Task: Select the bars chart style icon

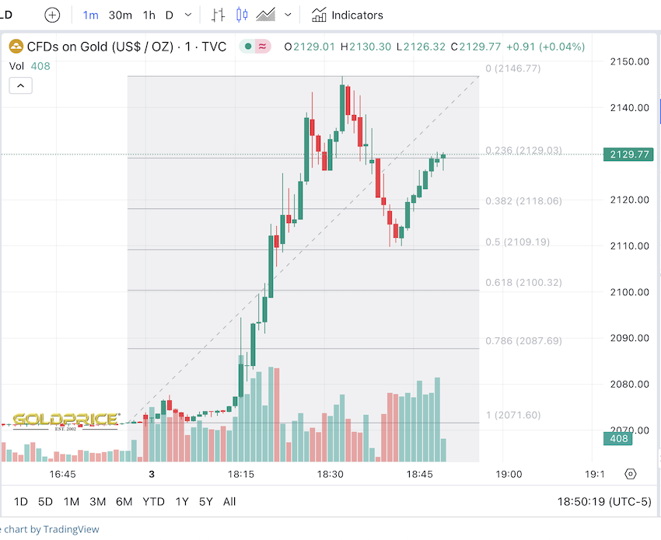Action: click(218, 15)
